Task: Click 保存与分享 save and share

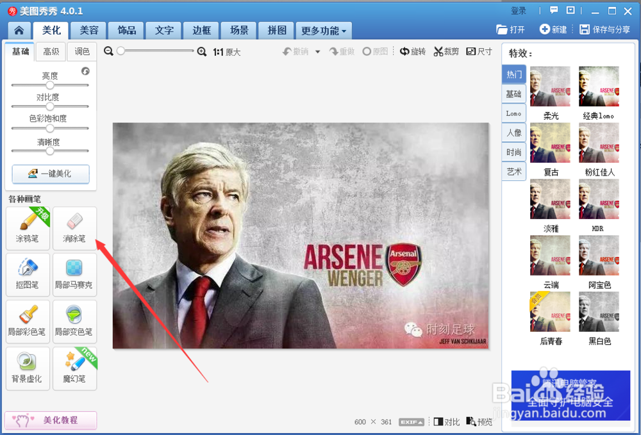Action: click(x=605, y=29)
